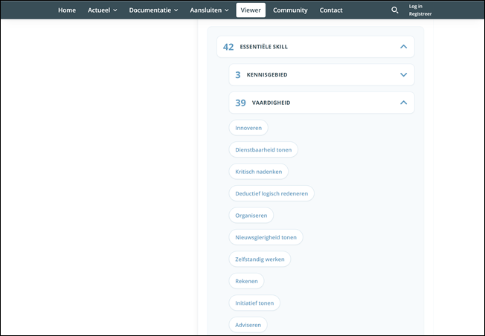
Task: Open the search magnifier icon
Action: tap(395, 10)
